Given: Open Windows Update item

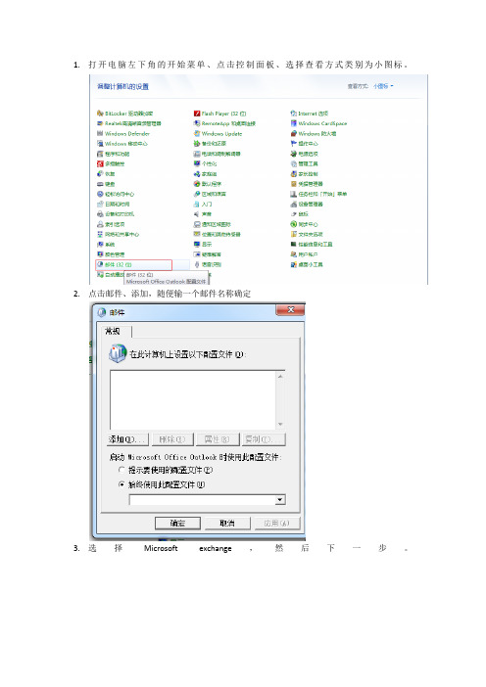Looking at the screenshot, I should (218, 134).
